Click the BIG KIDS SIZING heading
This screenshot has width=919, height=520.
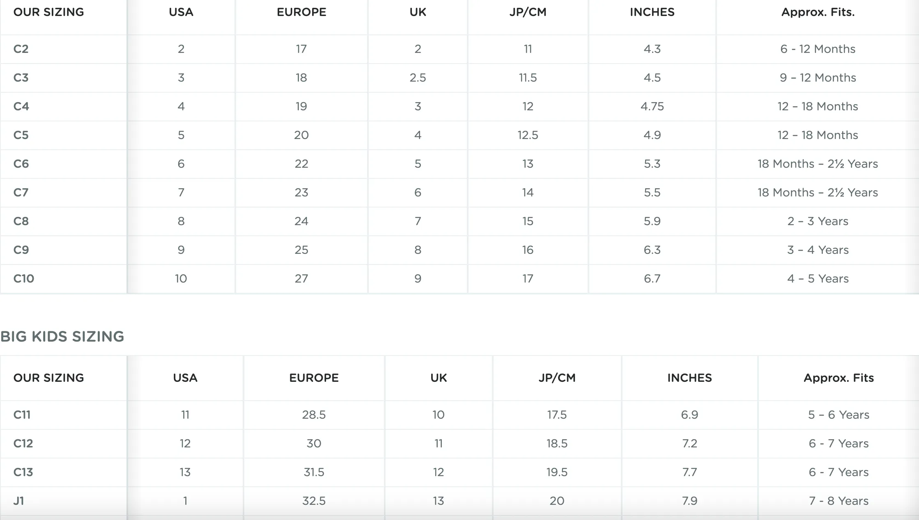(62, 337)
